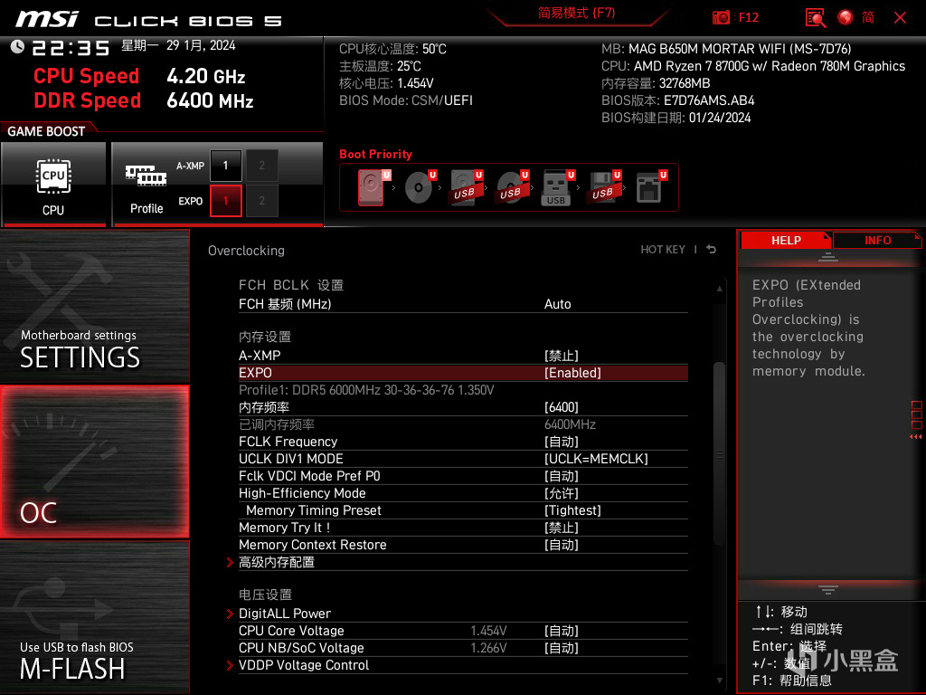
Task: Close BIOS with the red X
Action: 900,18
